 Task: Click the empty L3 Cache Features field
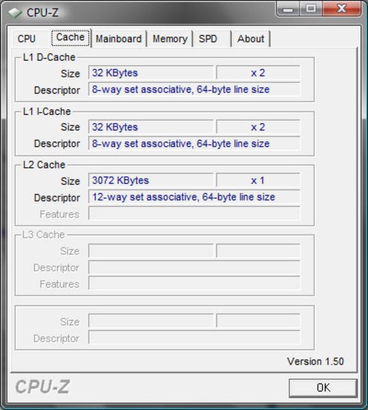click(x=194, y=284)
